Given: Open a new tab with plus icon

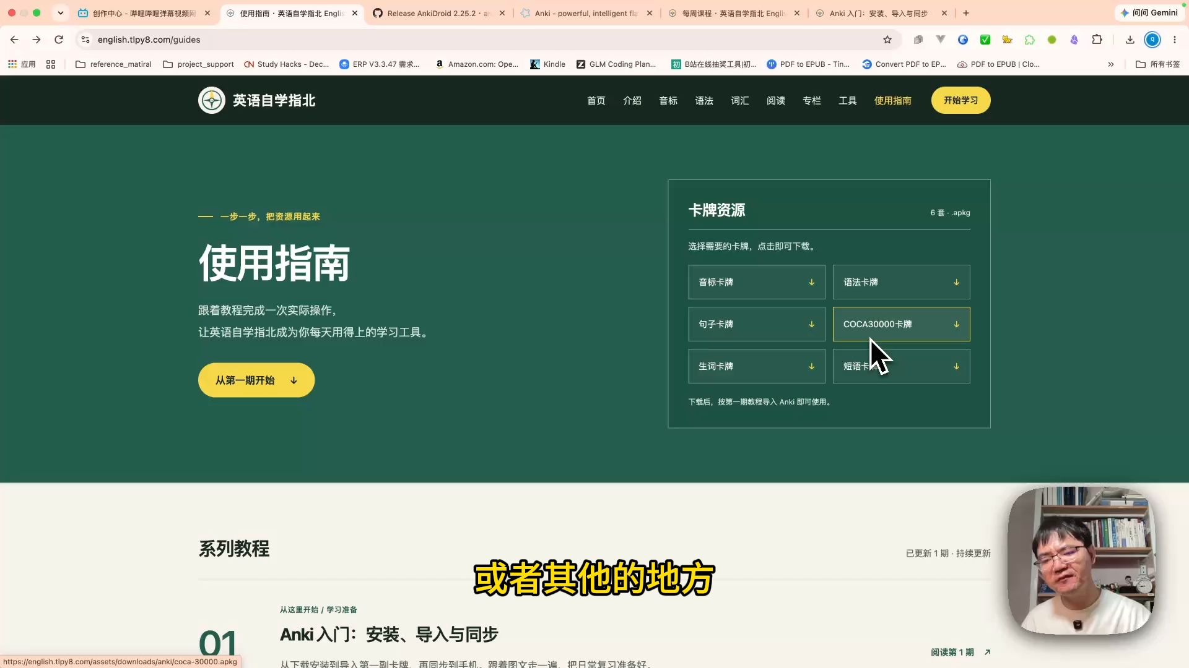Looking at the screenshot, I should click(x=966, y=13).
